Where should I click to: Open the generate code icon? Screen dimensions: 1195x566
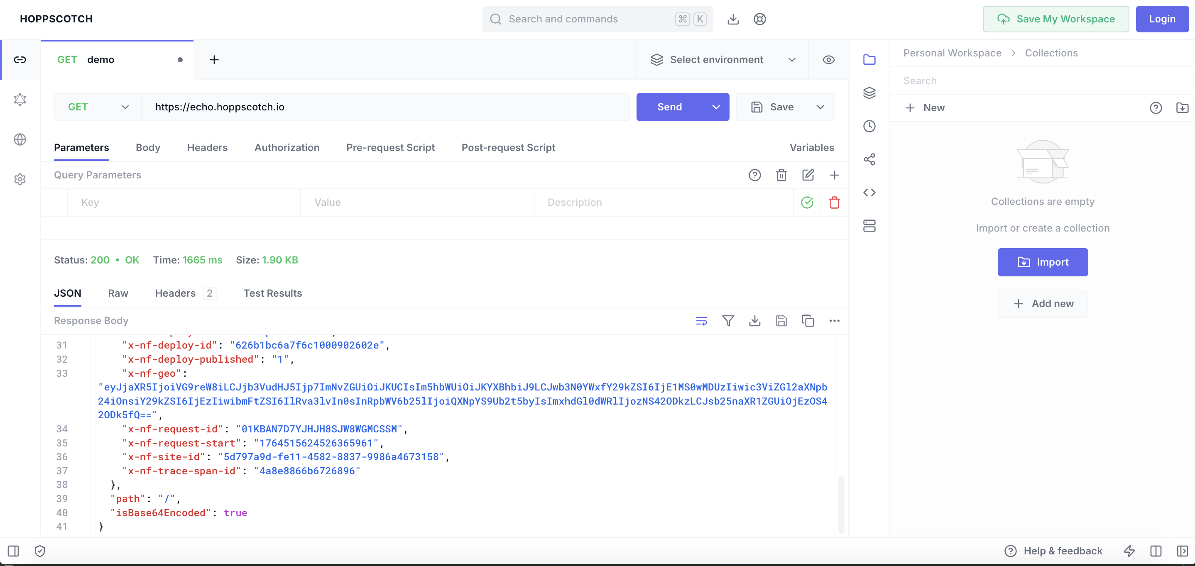point(869,193)
